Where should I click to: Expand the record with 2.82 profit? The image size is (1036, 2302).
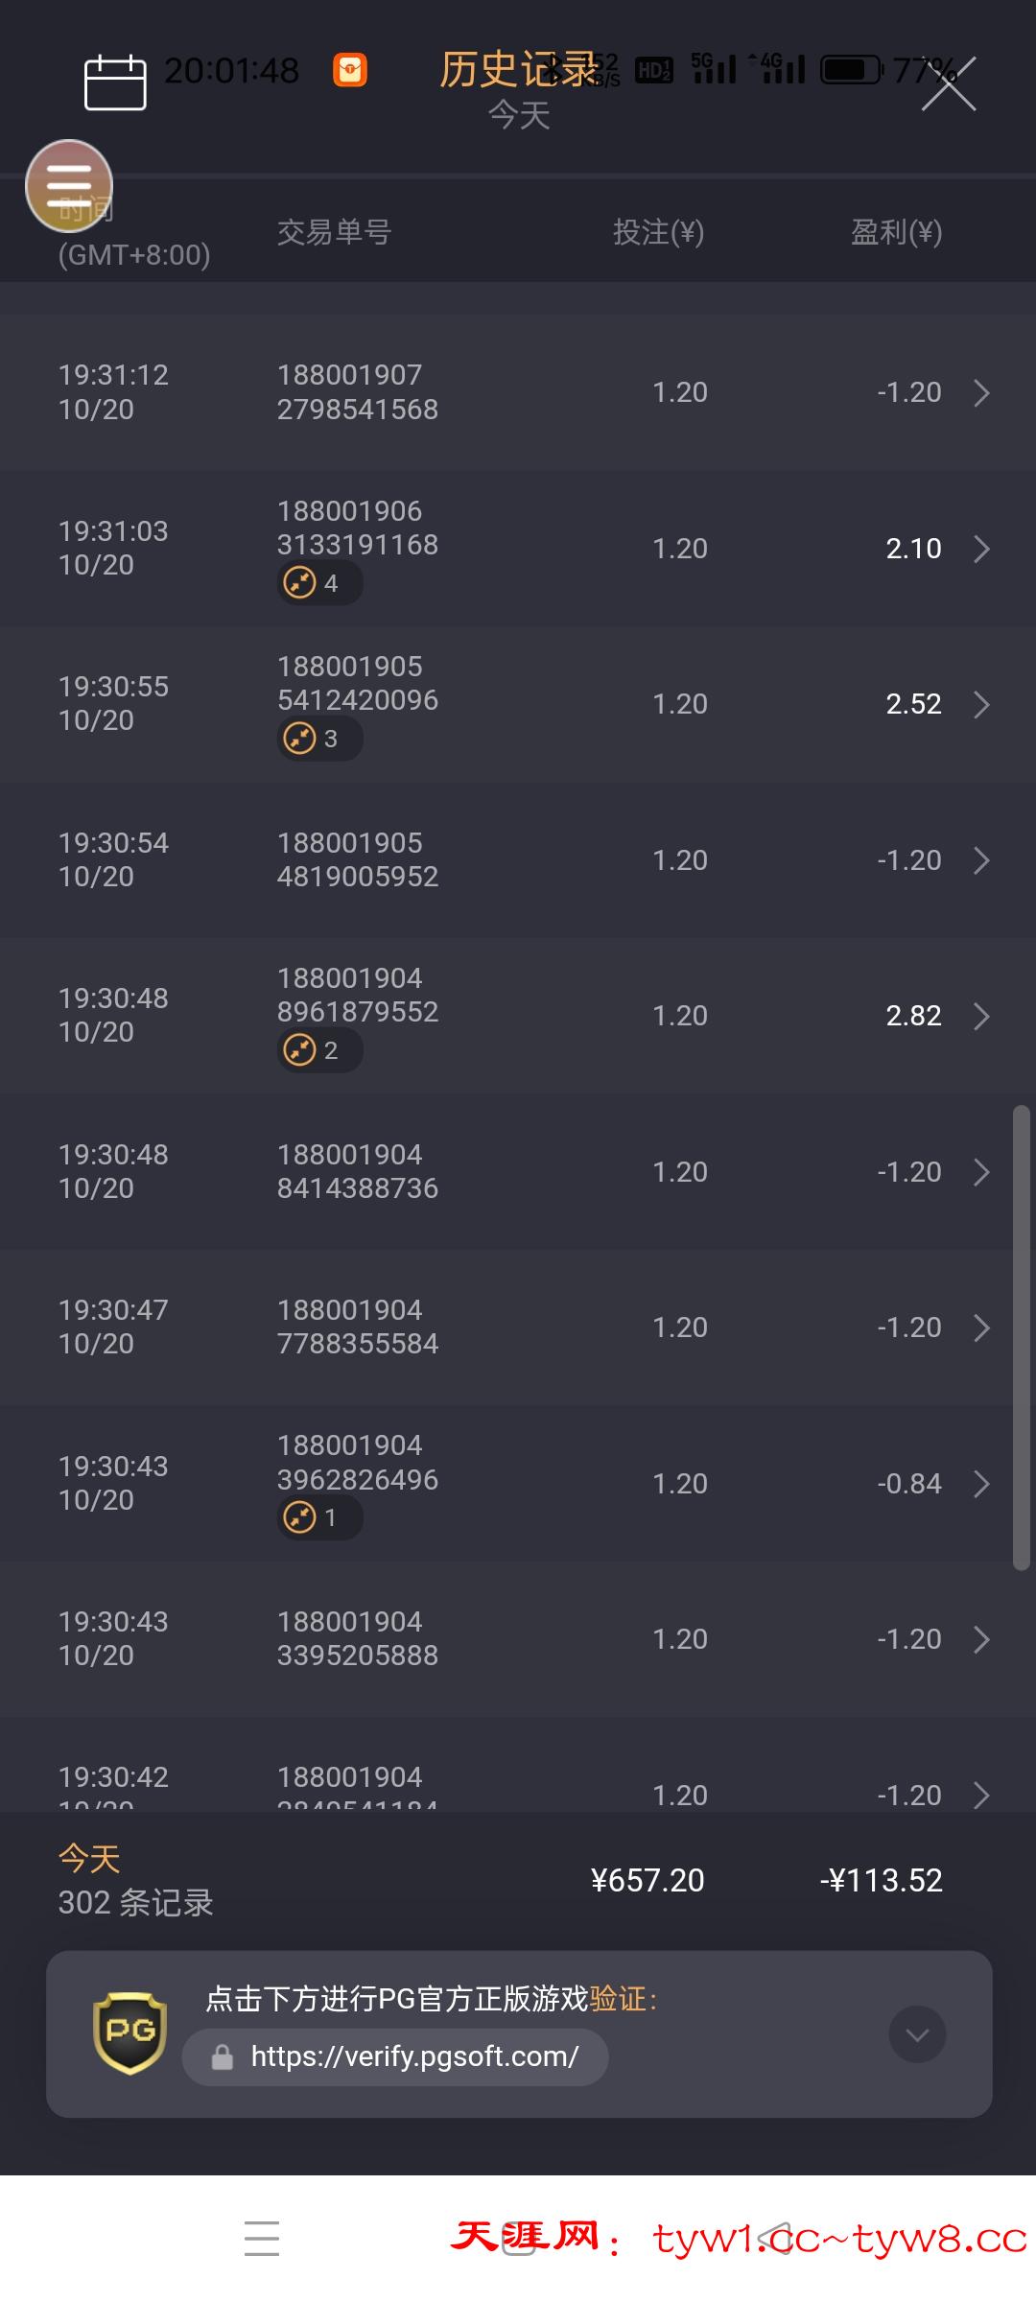point(981,1016)
